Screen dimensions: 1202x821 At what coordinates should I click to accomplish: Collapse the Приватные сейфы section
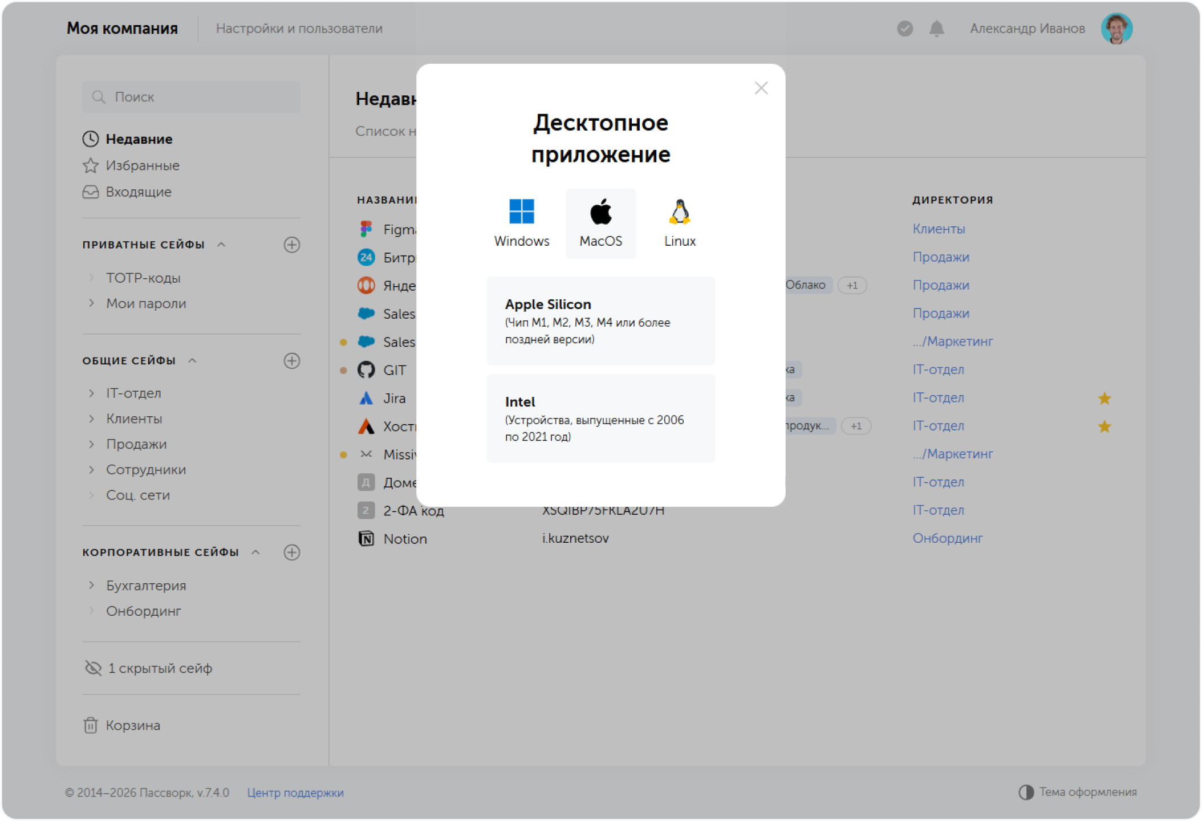(221, 245)
